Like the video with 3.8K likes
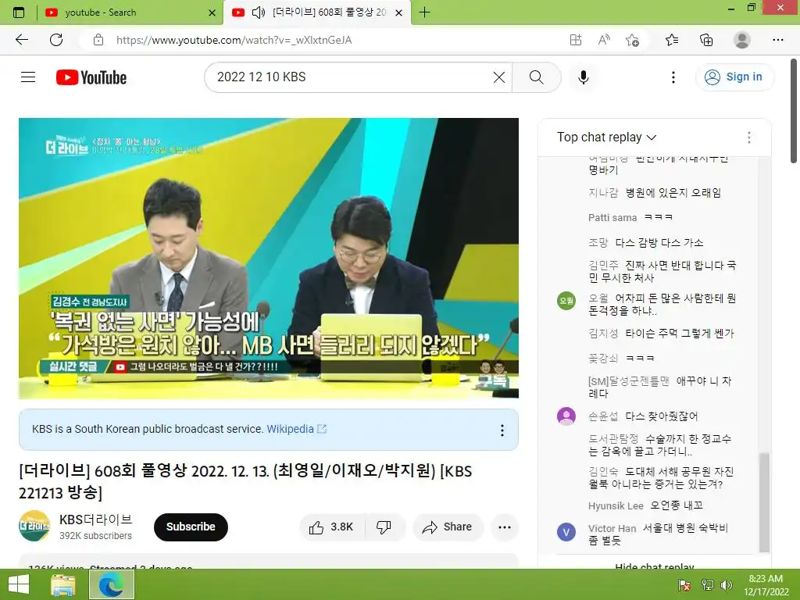Screen dimensions: 800x600 point(331,527)
